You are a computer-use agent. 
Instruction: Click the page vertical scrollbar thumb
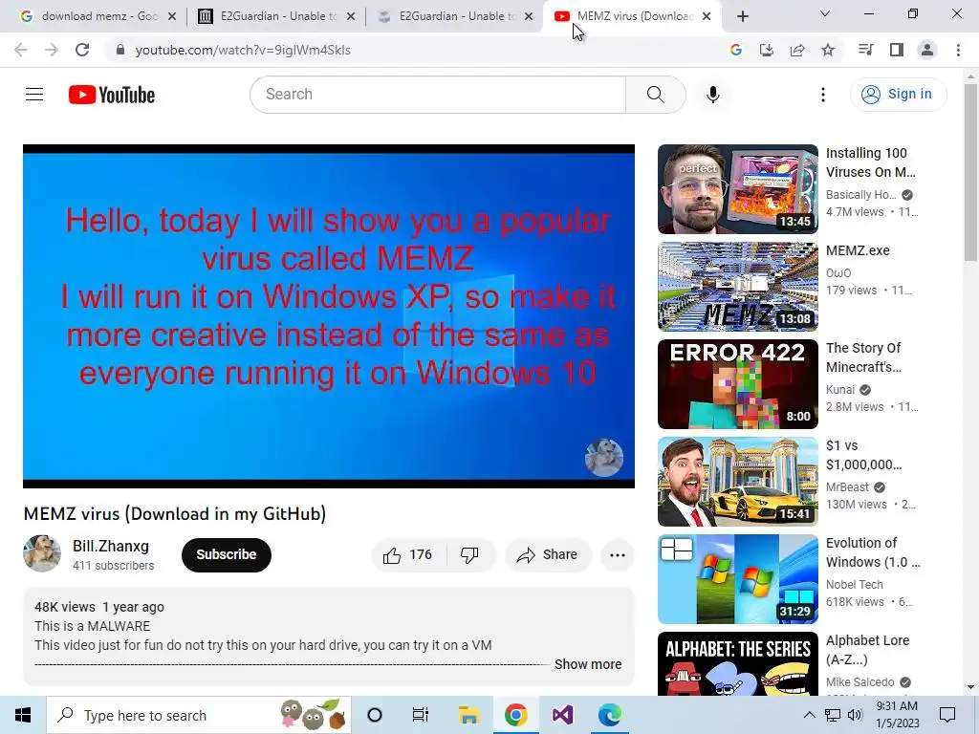tap(971, 172)
